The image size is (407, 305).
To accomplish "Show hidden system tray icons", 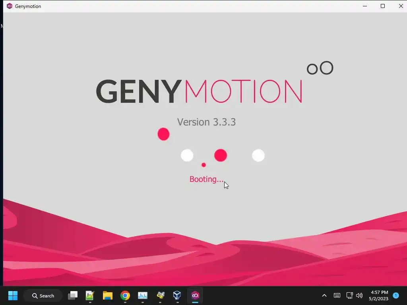I will click(x=324, y=295).
